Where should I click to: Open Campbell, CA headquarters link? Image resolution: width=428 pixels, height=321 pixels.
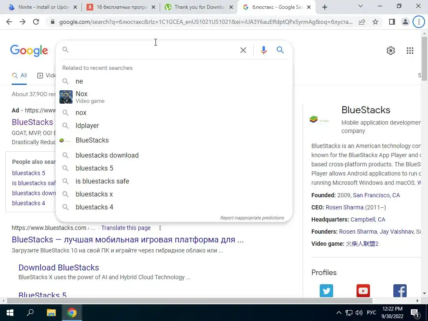368,219
